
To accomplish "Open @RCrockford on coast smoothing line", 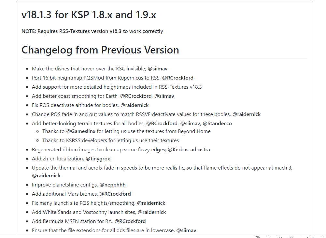I will click(x=136, y=96).
